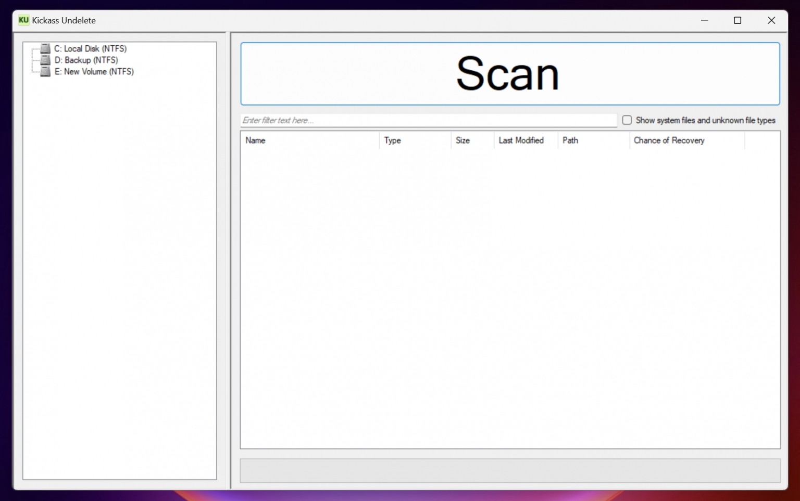Click the C: drive disk icon

(x=46, y=48)
